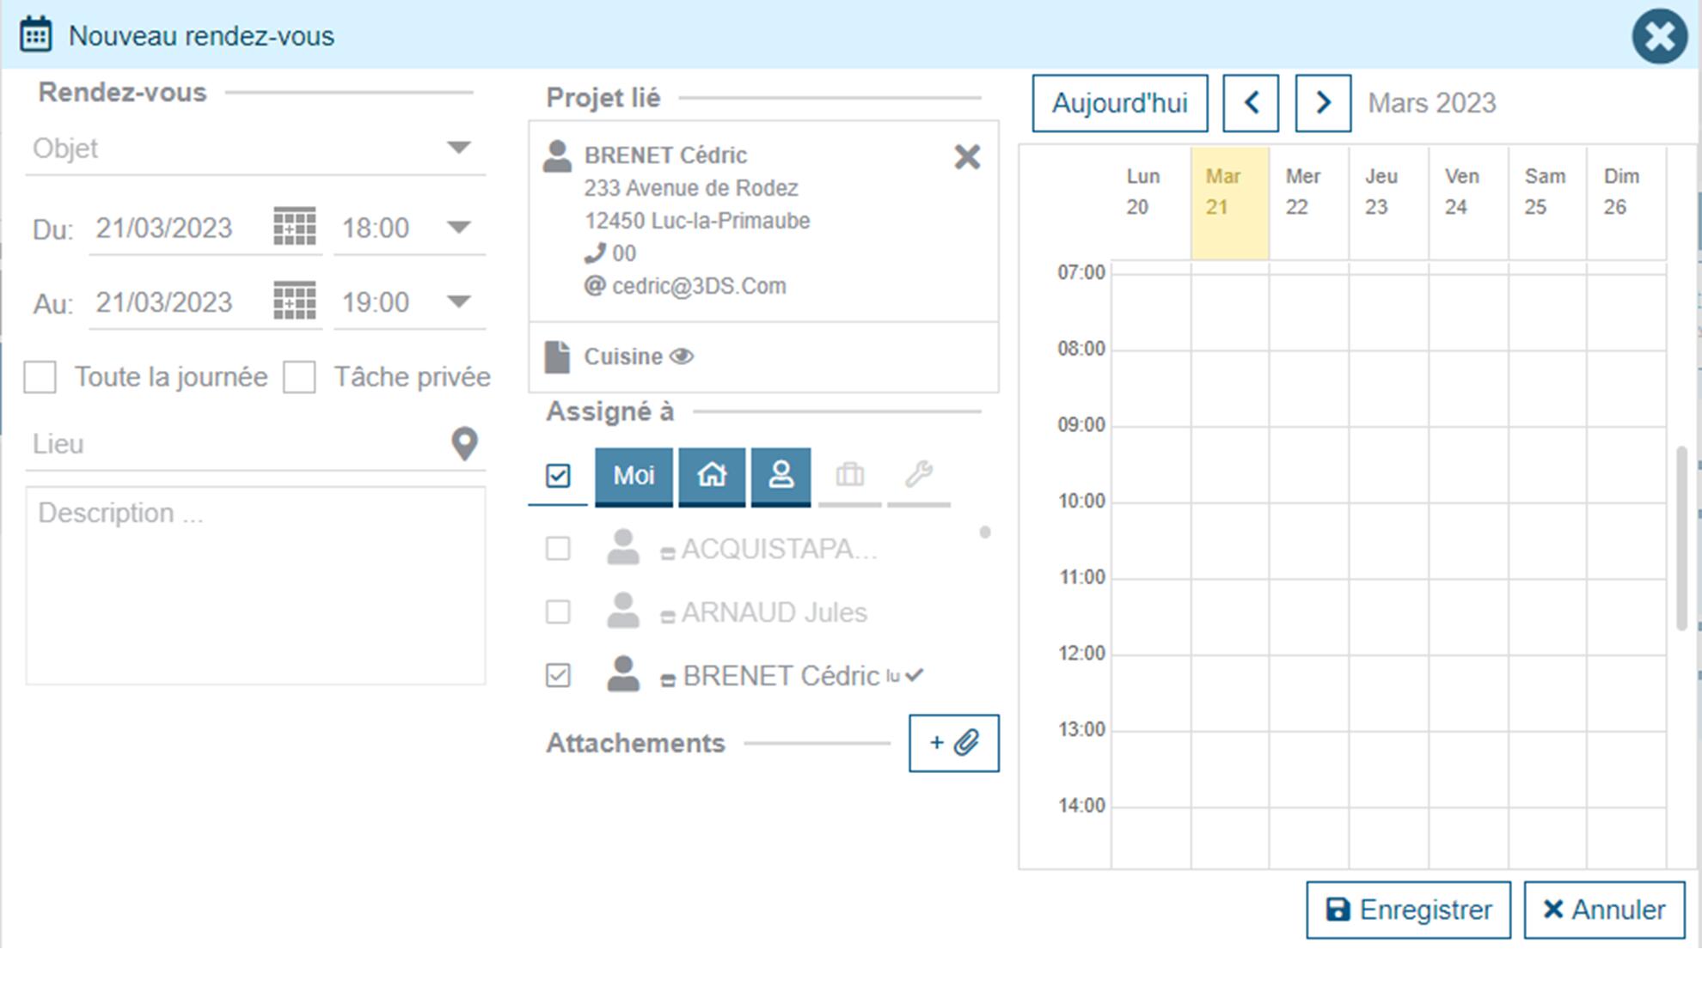Select the wrench icon assignee filter
The width and height of the screenshot is (1702, 992).
[x=918, y=475]
